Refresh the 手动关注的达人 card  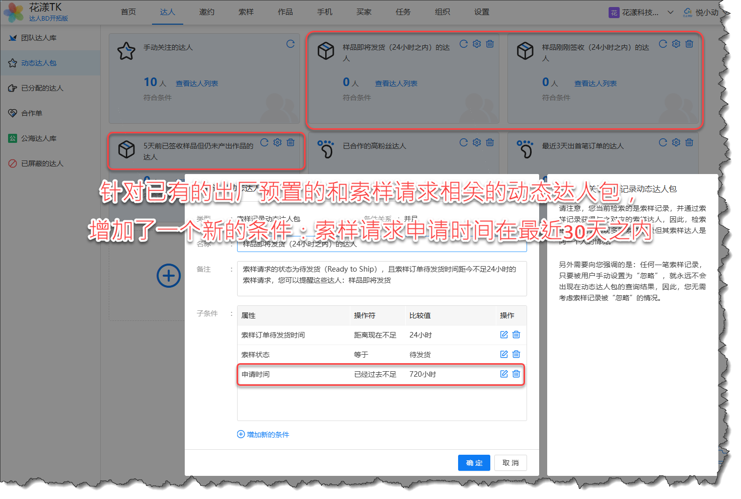(x=290, y=44)
